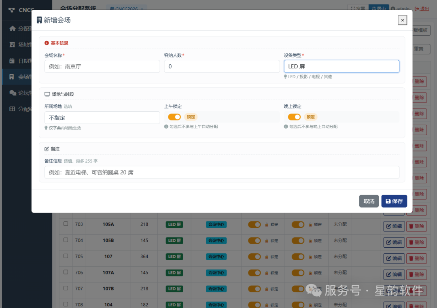The image size is (437, 308).
Task: Toggle the second lock switch in row 704
Action: 298,240
